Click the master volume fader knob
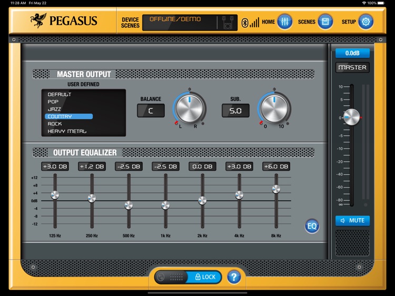Viewport: 395px width, 296px height. tap(351, 117)
